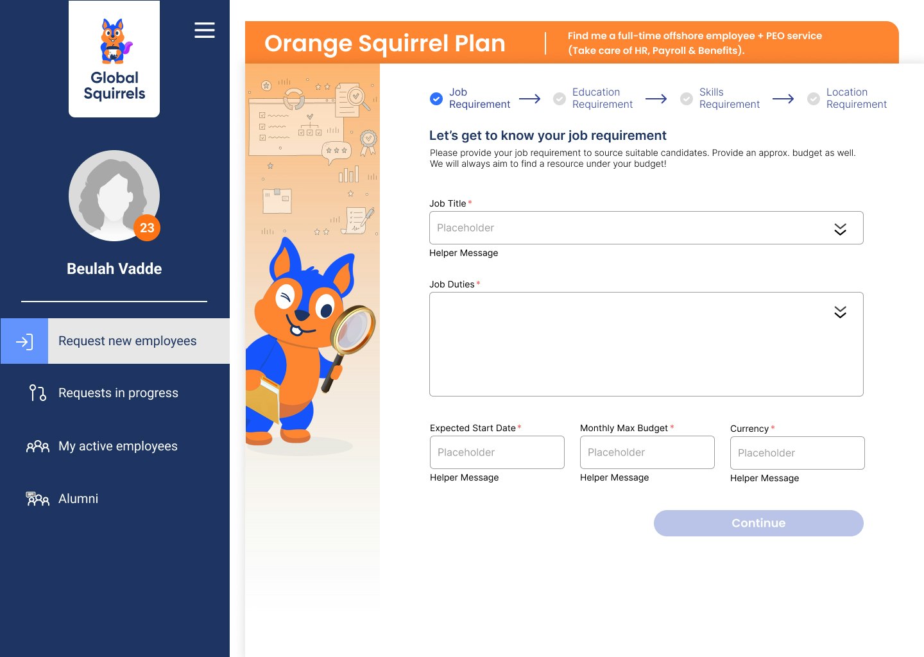Expand the Job Duties dropdown chevron
Screen dimensions: 924x657
[x=840, y=312]
